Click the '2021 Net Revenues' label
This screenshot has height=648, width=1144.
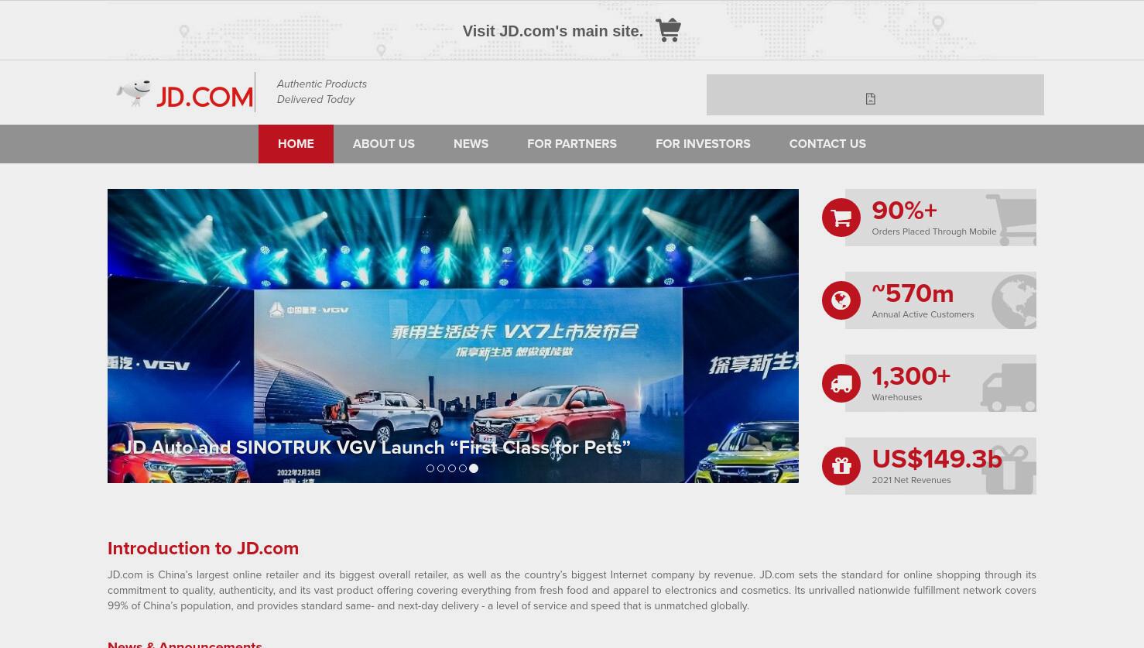coord(911,480)
